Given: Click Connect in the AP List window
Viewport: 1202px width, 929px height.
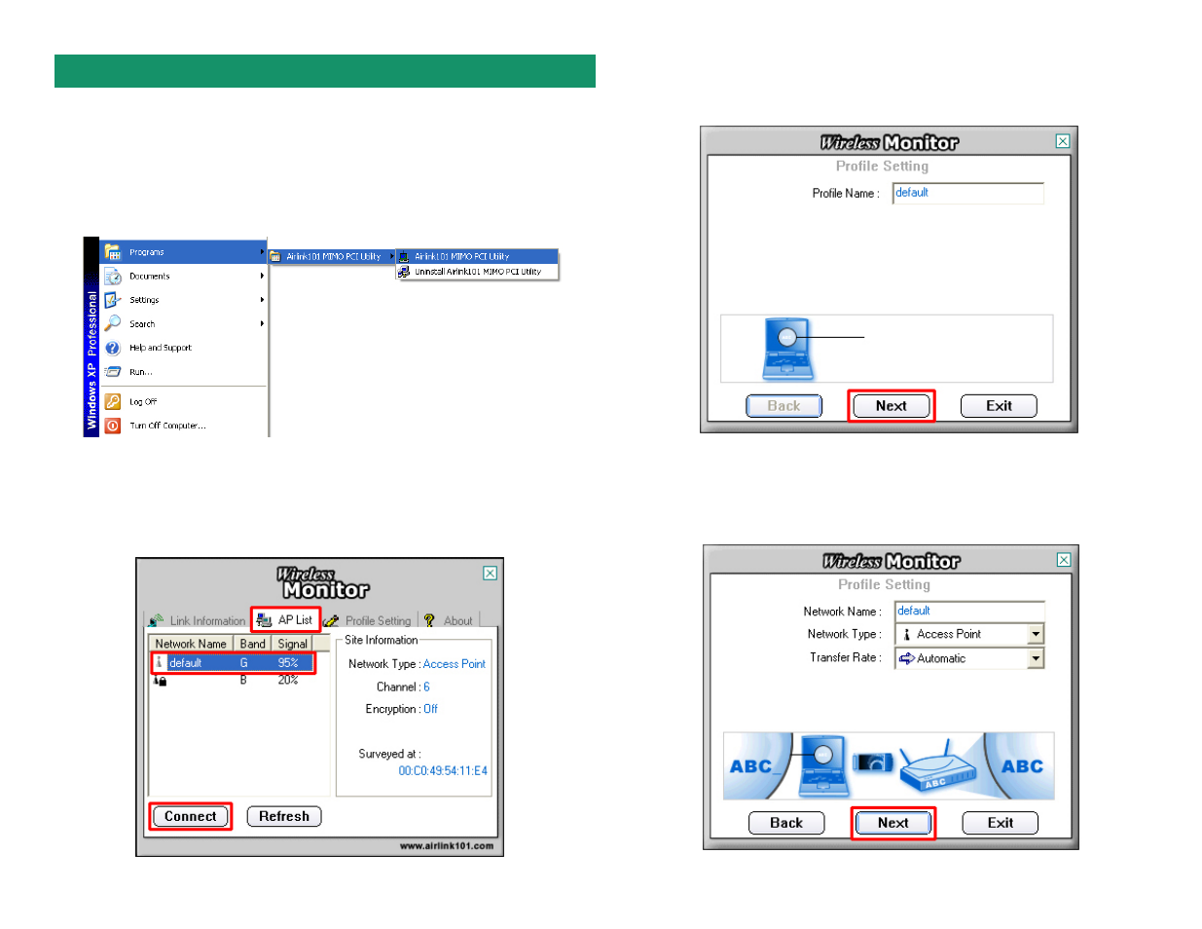Looking at the screenshot, I should (191, 817).
